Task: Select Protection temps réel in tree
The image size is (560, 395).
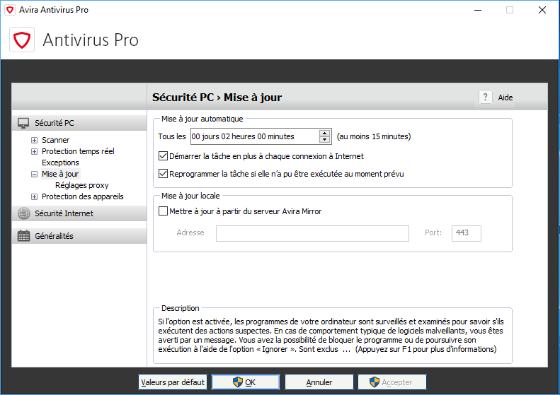Action: (x=78, y=151)
